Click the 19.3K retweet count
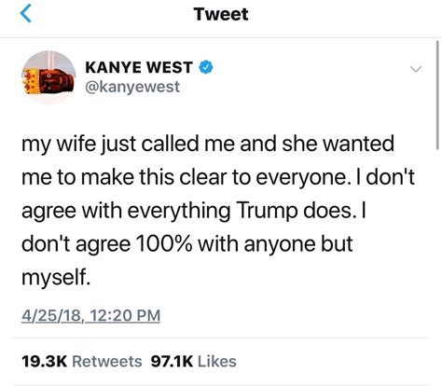442x386 pixels. click(45, 362)
